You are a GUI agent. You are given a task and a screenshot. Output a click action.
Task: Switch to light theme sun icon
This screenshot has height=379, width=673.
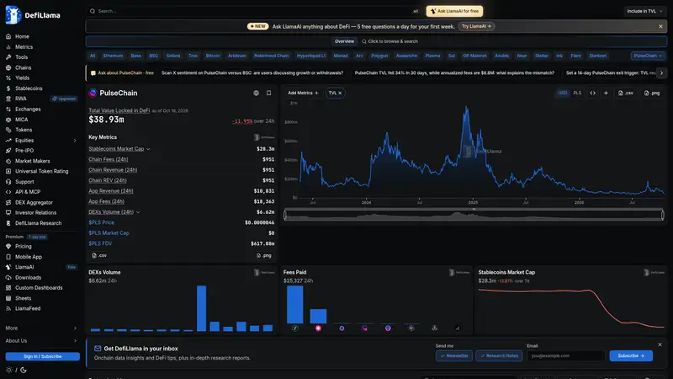pos(9,370)
